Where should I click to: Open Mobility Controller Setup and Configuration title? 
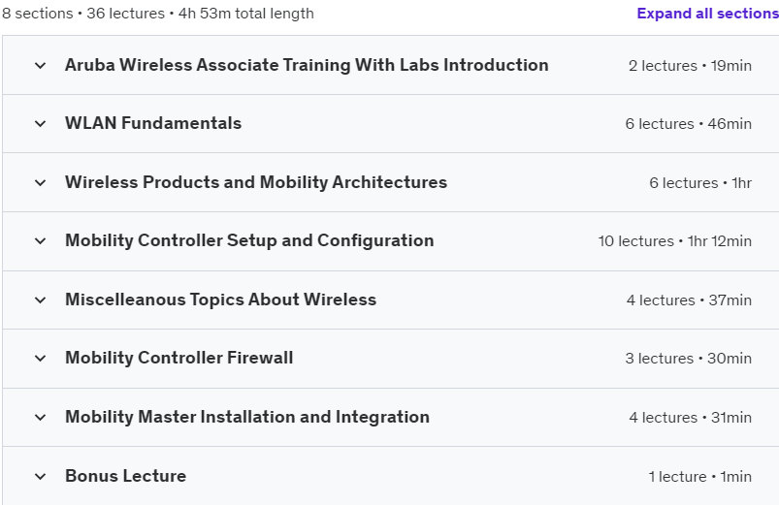point(249,240)
